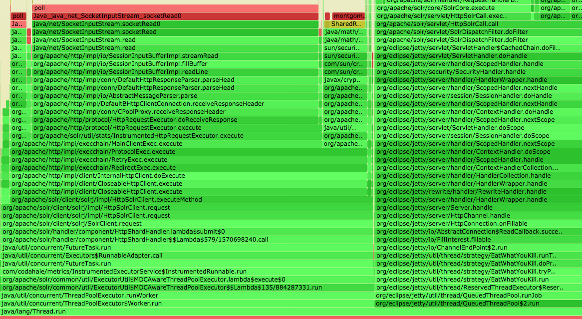The width and height of the screenshot is (582, 319).
Task: Zoom into HttpSolrCall.exec.. frame
Action: (x=453, y=16)
